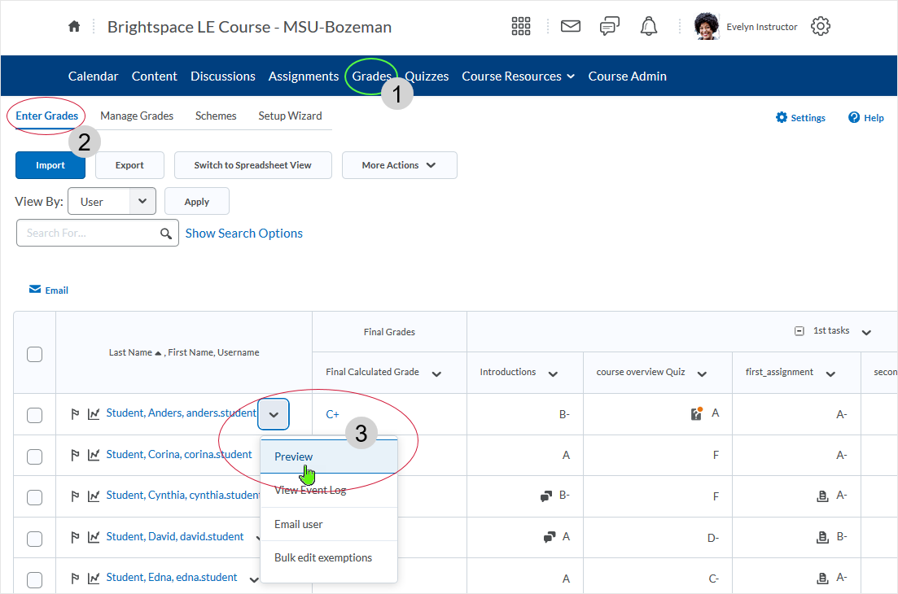The height and width of the screenshot is (594, 898).
Task: Open the Setup Wizard tab
Action: click(x=290, y=116)
